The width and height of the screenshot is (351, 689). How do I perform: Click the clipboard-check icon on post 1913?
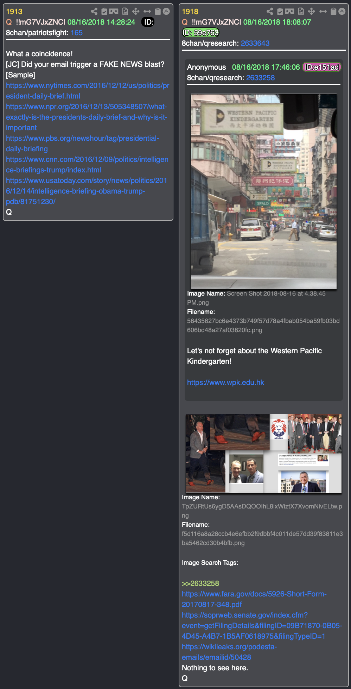click(x=104, y=11)
